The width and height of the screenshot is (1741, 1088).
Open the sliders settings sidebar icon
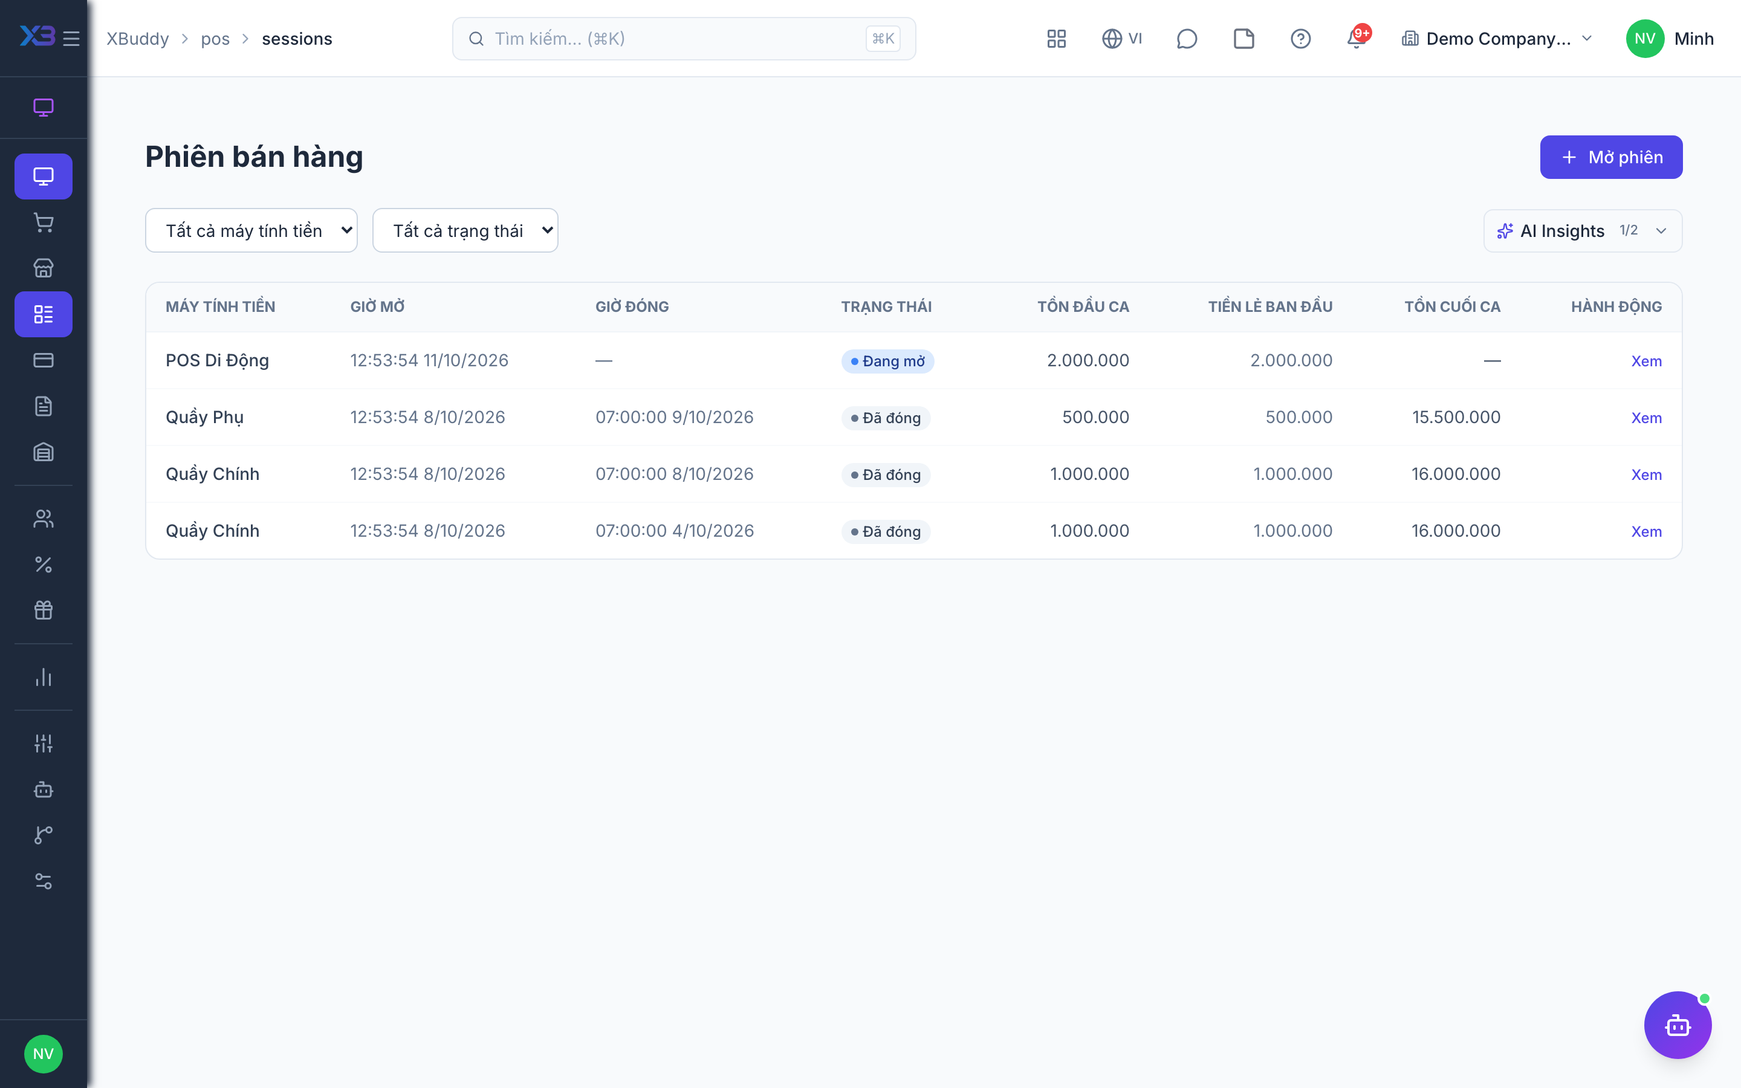click(x=43, y=743)
